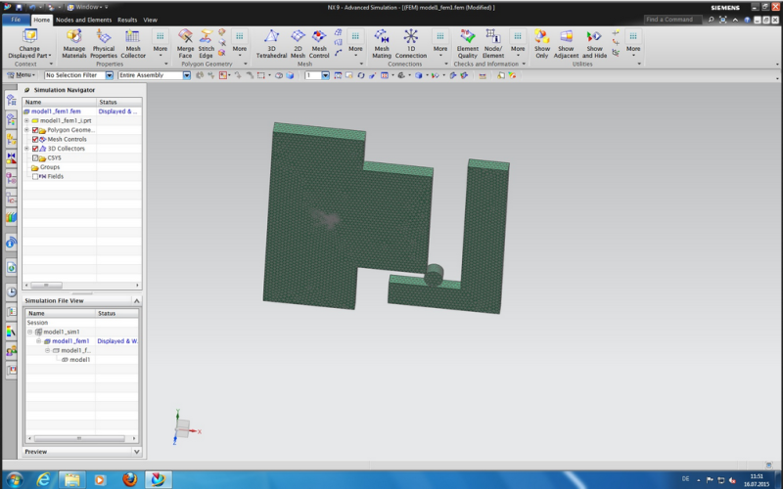This screenshot has height=489, width=783.
Task: Open Physical Properties tool
Action: (x=104, y=43)
